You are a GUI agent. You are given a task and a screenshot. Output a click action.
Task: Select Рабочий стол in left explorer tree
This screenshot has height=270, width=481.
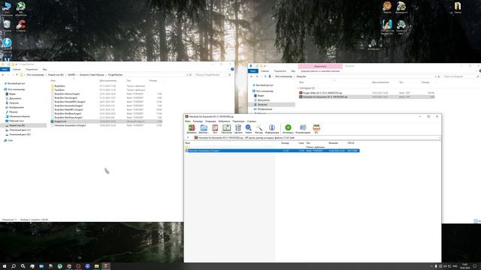[17, 121]
